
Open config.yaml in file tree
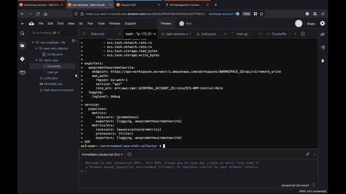[55, 54]
